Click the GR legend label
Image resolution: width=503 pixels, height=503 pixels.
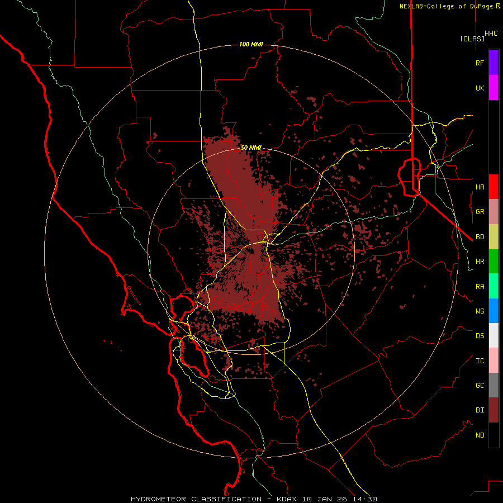coord(480,212)
